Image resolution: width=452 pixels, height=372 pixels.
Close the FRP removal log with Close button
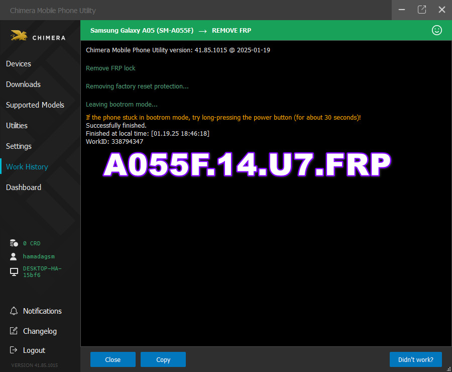coord(112,359)
